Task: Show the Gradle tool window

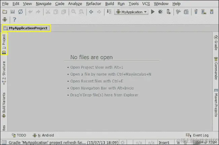Action: click(216, 43)
